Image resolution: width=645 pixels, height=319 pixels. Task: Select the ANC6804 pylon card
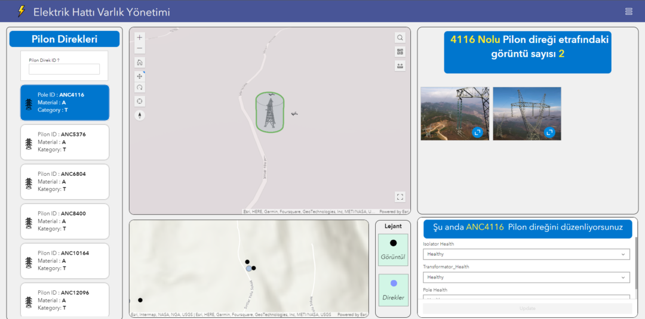[64, 182]
